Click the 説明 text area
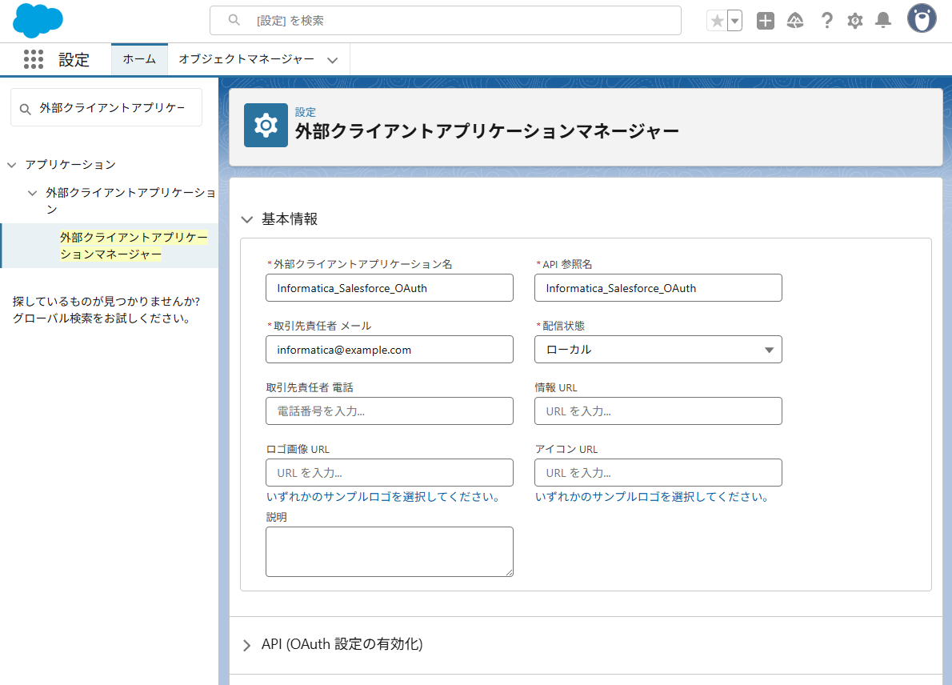The width and height of the screenshot is (952, 685). [x=389, y=551]
